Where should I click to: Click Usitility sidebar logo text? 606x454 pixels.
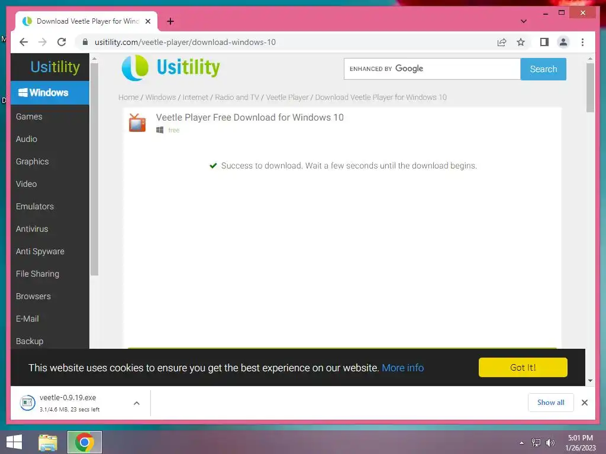(x=55, y=67)
